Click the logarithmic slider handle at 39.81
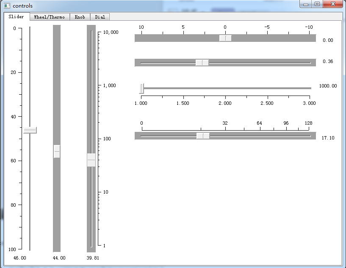346x268 pixels. pos(91,160)
